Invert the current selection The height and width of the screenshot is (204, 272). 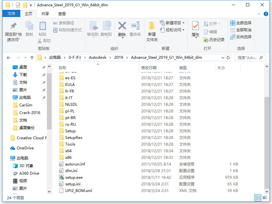[241, 37]
